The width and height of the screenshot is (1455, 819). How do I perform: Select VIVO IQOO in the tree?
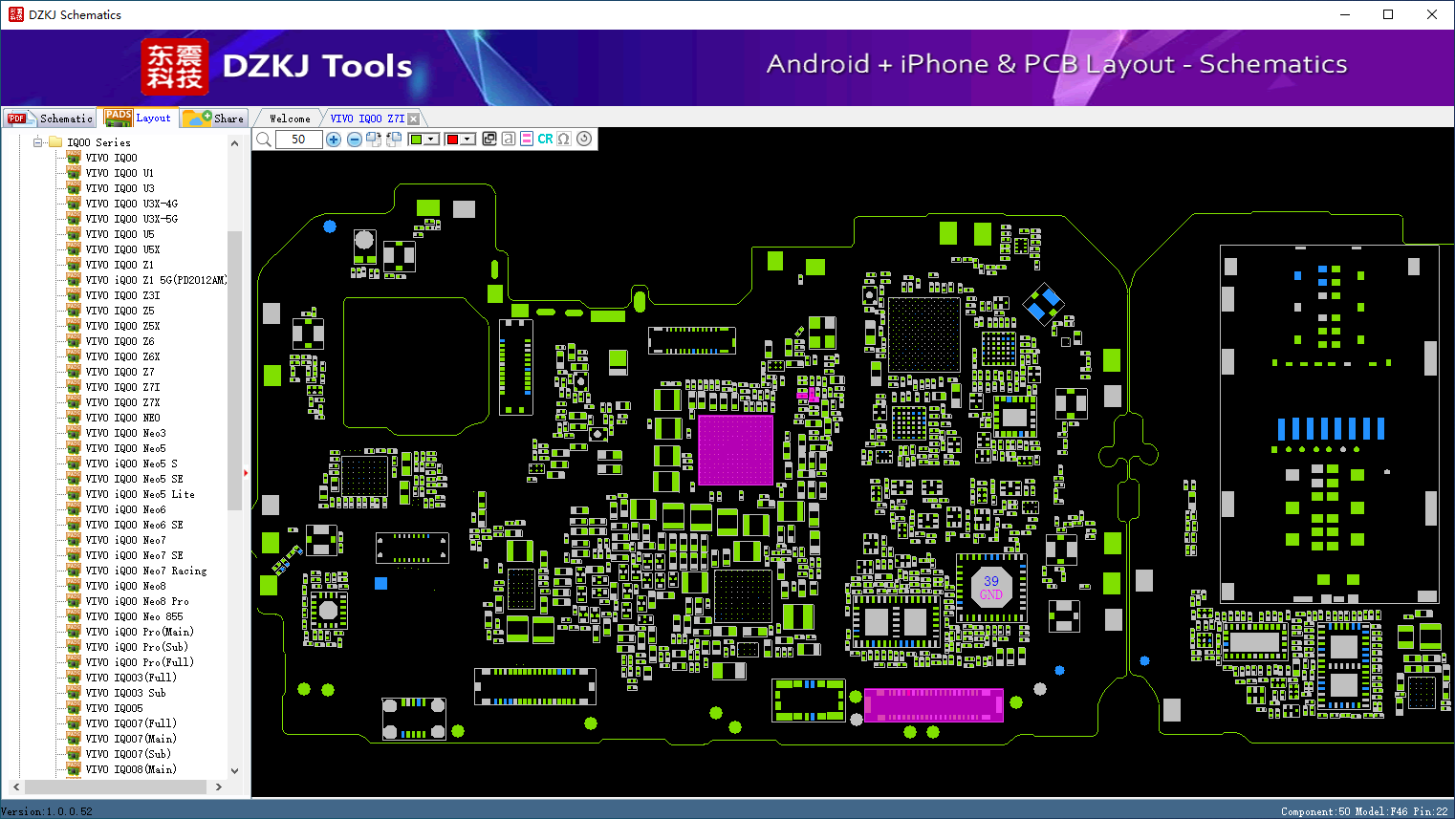click(111, 158)
